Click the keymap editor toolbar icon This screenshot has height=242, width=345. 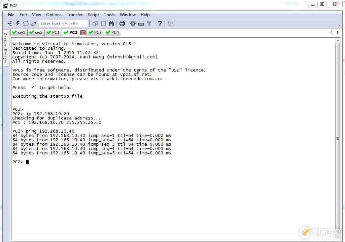pos(141,24)
